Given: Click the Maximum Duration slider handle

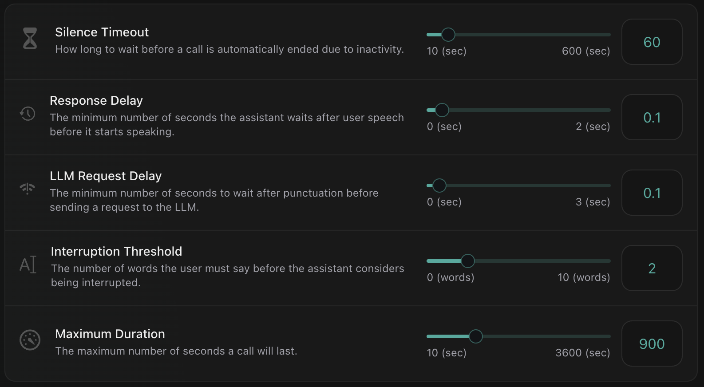Looking at the screenshot, I should point(476,336).
